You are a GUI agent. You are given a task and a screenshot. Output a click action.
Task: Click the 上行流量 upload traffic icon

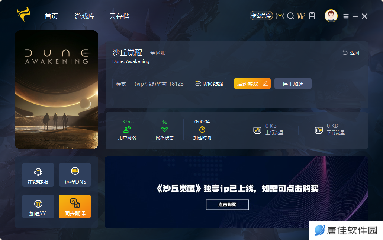[257, 130]
